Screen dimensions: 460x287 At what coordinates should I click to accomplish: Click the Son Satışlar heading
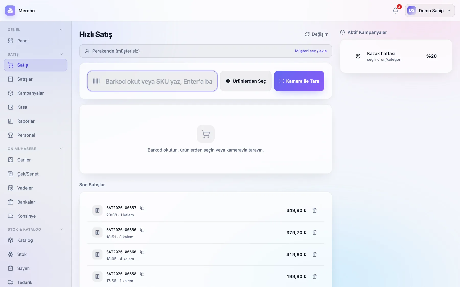(x=92, y=185)
